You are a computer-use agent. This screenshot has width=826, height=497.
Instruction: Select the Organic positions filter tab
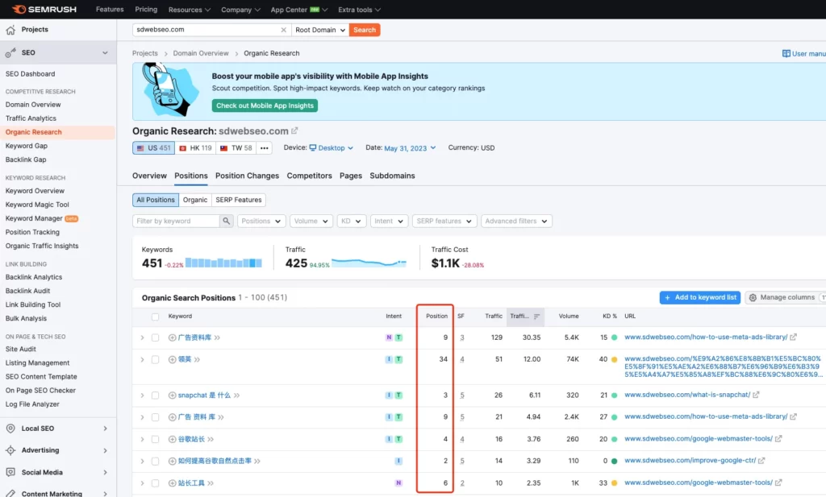[x=195, y=200]
